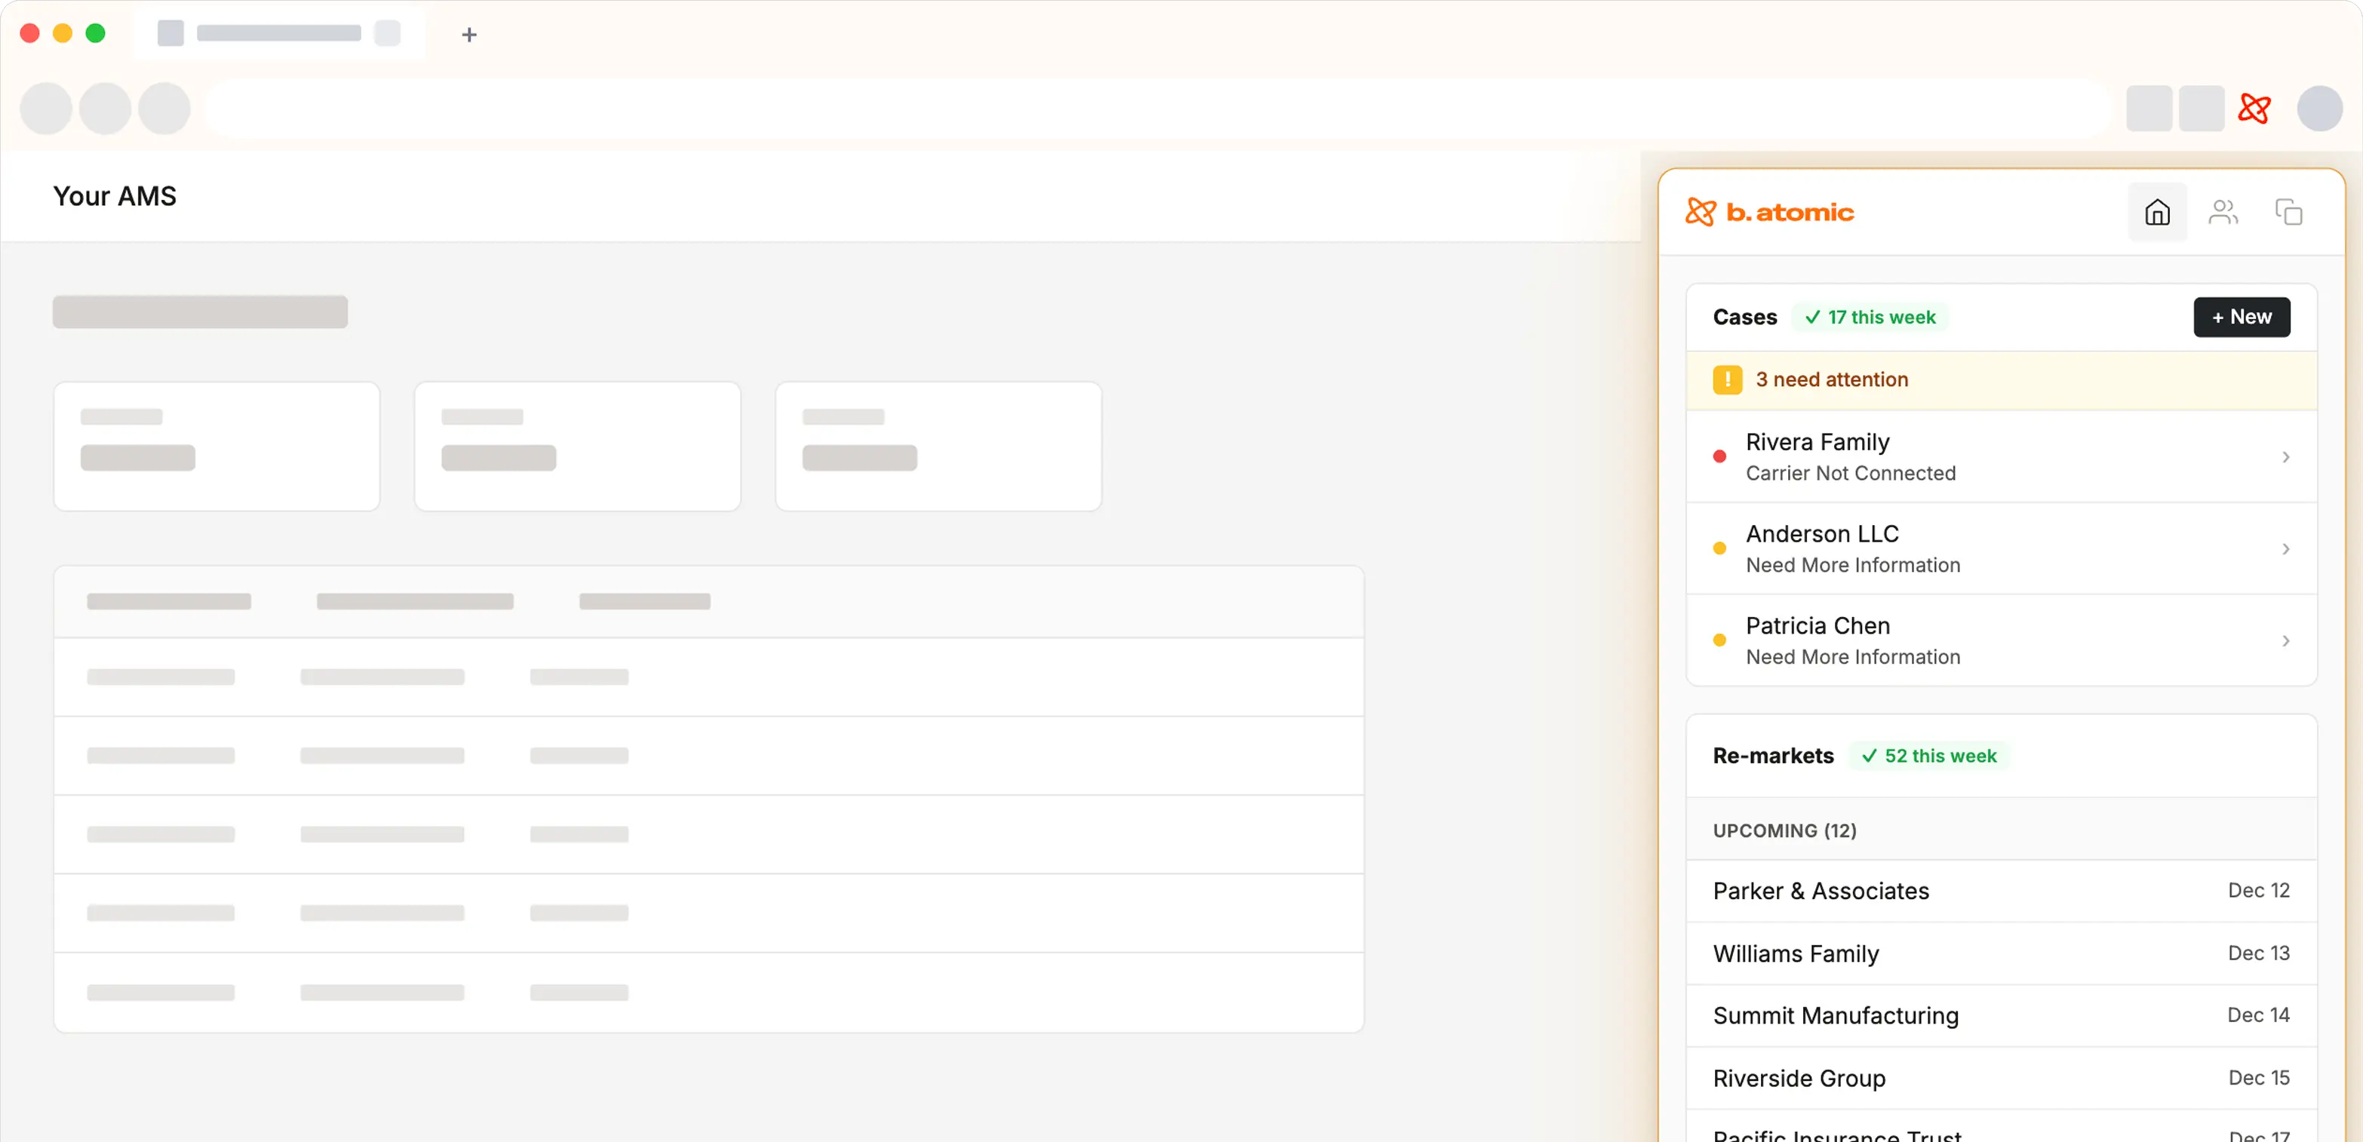Click the b.atomic extension icon in the browser toolbar
Viewport: 2363px width, 1142px height.
coord(2255,108)
